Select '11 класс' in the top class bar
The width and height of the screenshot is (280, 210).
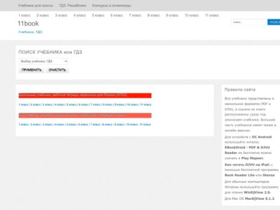pyautogui.click(x=211, y=15)
